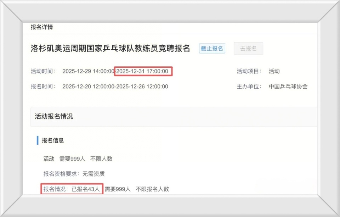This screenshot has width=340, height=217.
Task: Click the 截止报名 status badge
Action: (212, 49)
